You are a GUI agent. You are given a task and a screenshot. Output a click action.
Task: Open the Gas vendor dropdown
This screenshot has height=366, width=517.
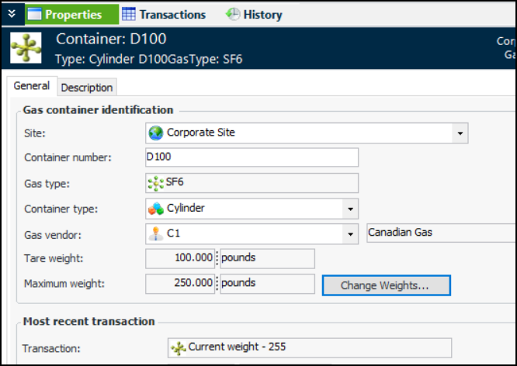pyautogui.click(x=350, y=233)
